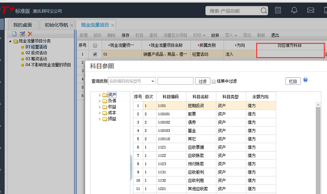Click the vertical scrollbar of the subject list

[x=318, y=145]
